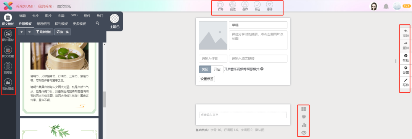
Task: Toggle the eye visibility icon
Action: 304,133
